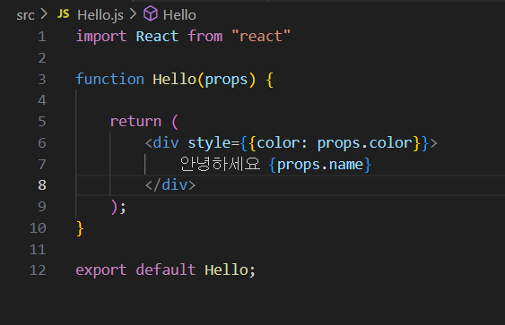Viewport: 505px width, 325px height.
Task: Click props.color on line 6
Action: click(x=364, y=143)
